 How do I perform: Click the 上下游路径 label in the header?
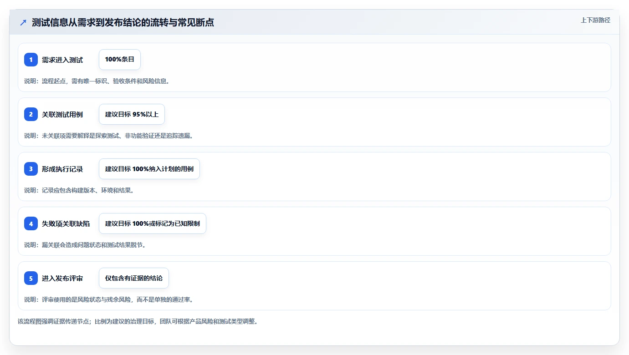595,20
